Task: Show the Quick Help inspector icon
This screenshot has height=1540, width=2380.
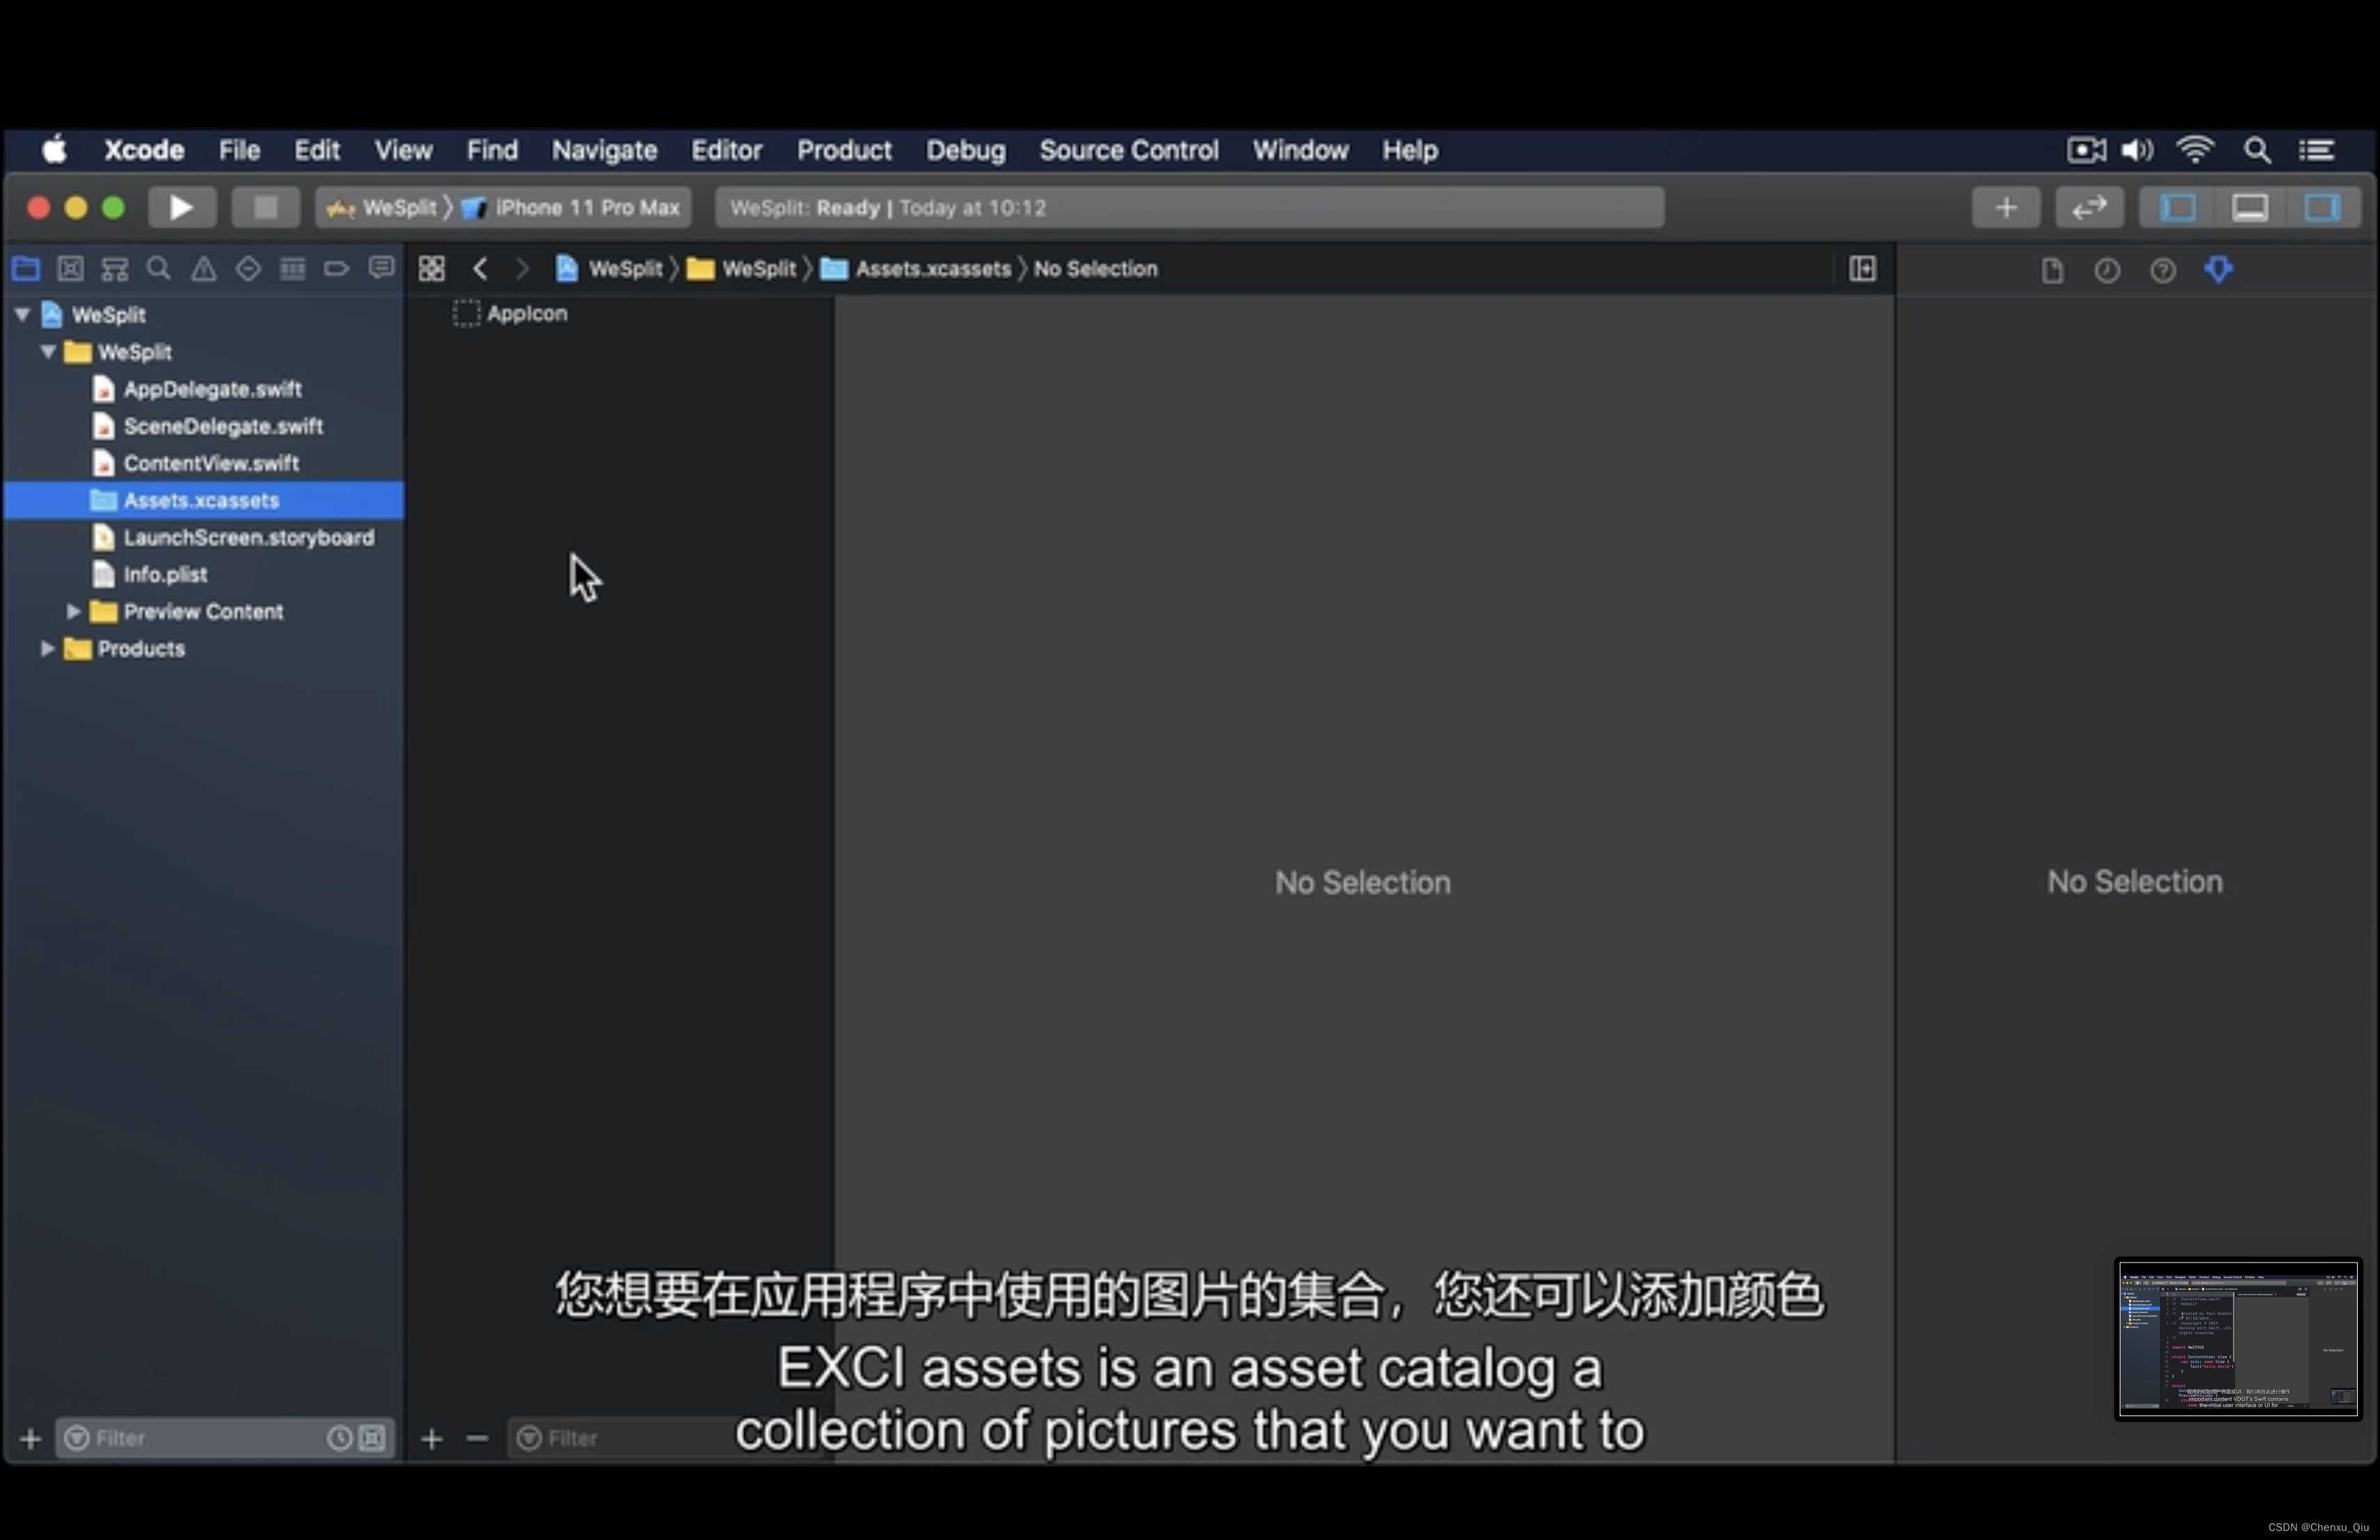Action: point(2162,270)
